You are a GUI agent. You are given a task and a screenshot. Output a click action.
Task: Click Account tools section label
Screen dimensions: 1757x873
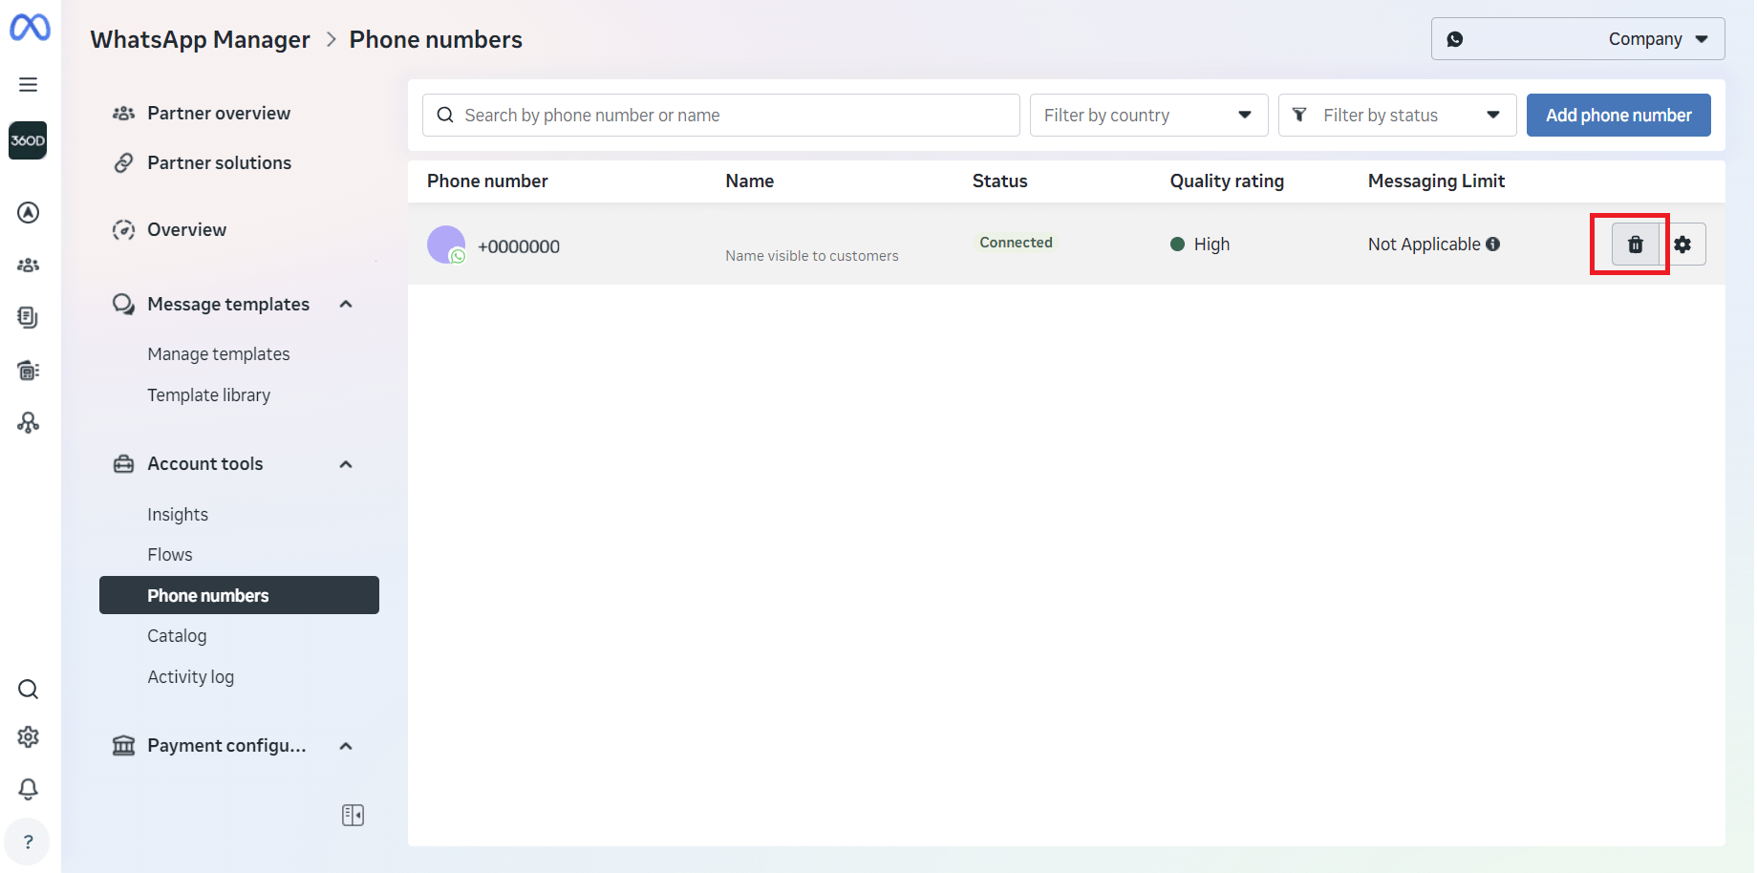coord(205,463)
